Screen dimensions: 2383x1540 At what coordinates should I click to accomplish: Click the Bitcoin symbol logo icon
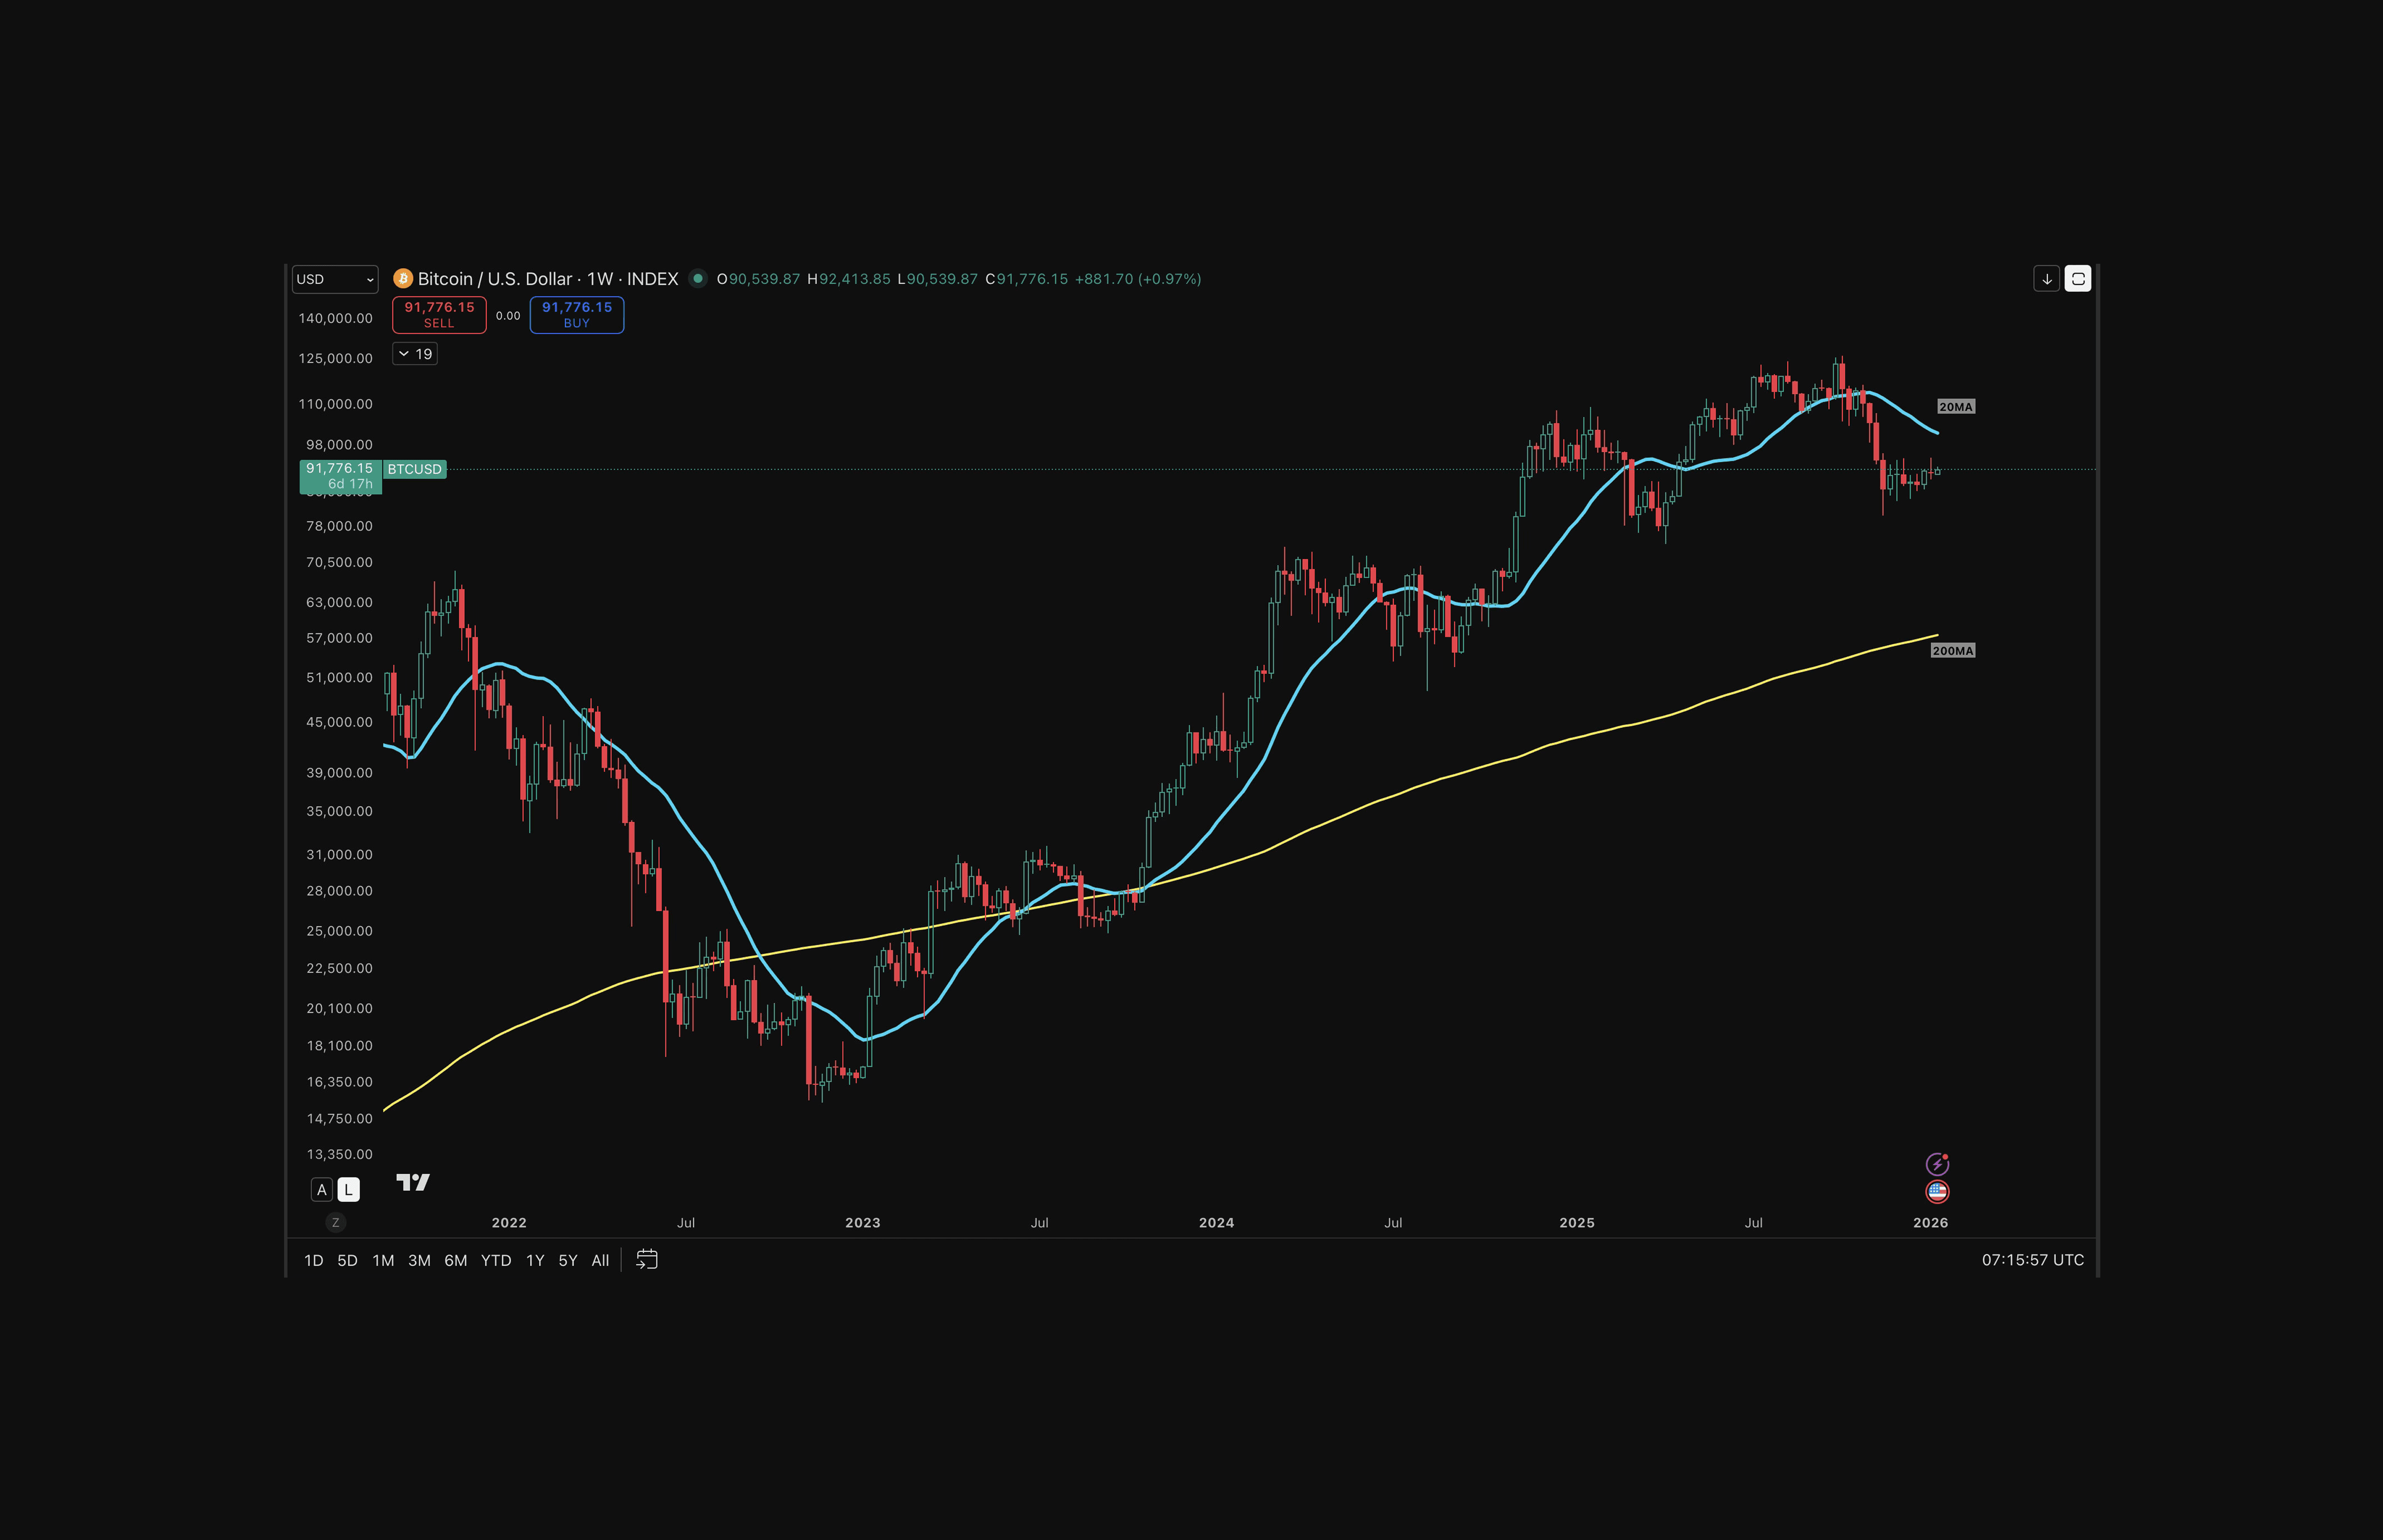(403, 278)
